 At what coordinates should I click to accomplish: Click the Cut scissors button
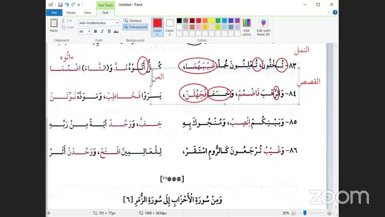coord(67,20)
